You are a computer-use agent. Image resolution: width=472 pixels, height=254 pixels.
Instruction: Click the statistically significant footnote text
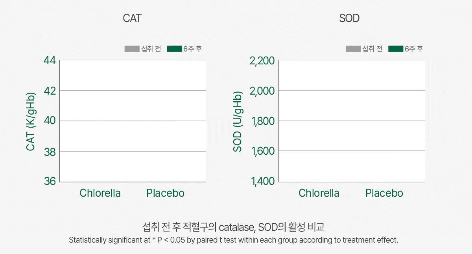click(234, 240)
